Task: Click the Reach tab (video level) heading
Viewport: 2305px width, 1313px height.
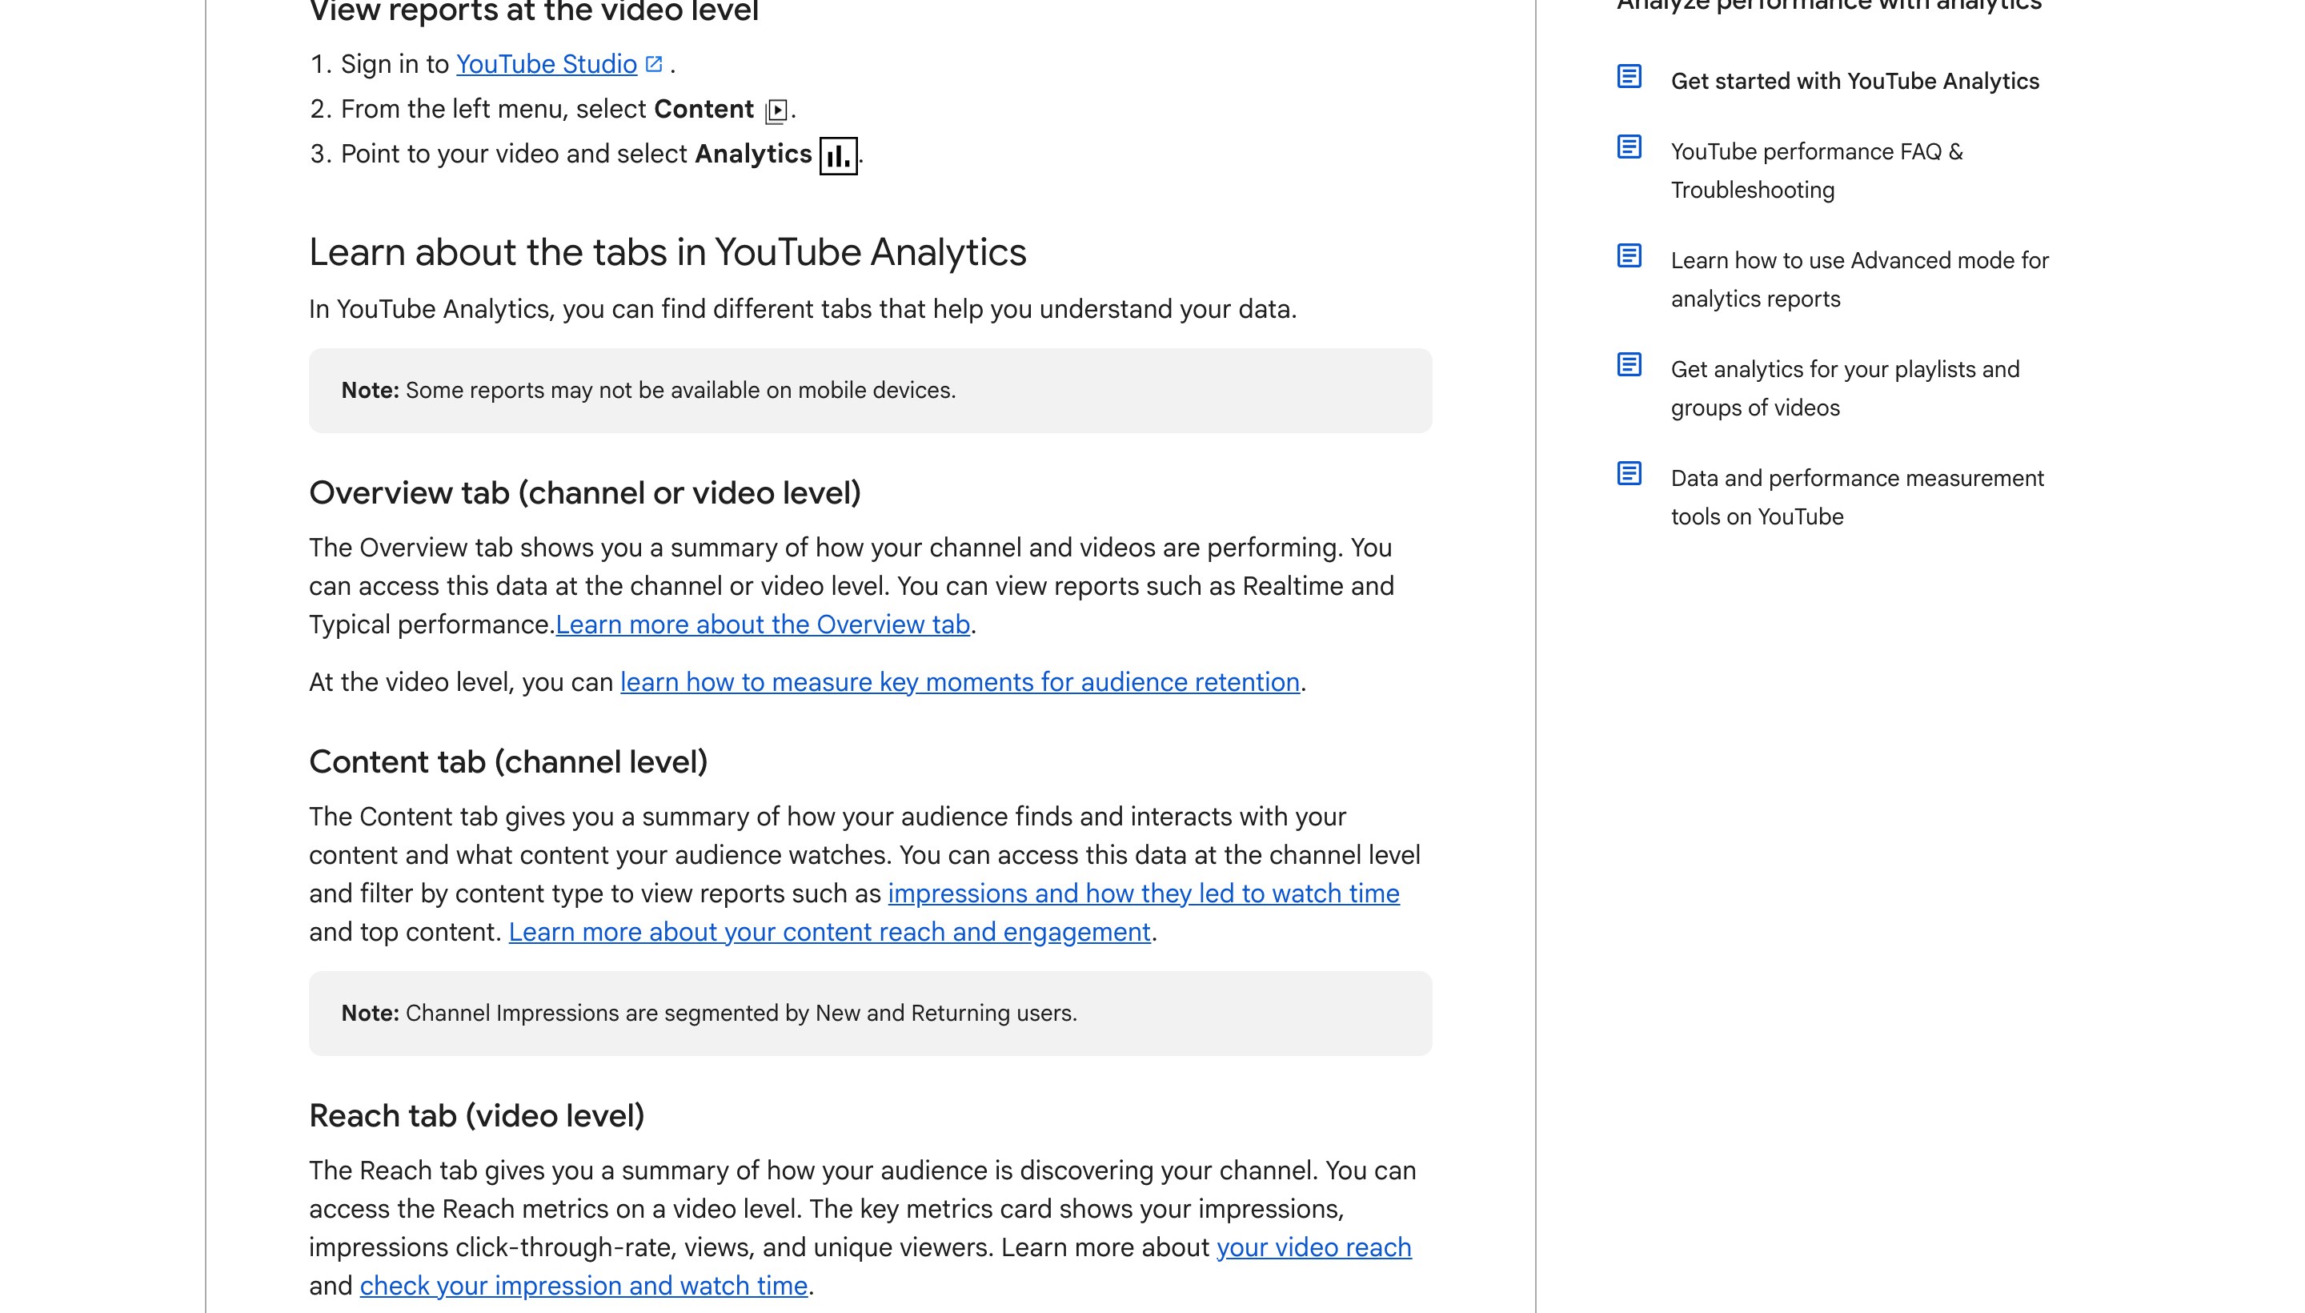Action: [x=477, y=1116]
